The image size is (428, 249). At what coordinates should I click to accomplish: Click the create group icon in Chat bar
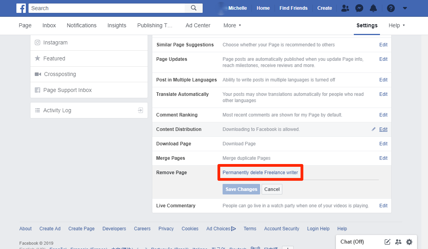[x=398, y=242]
